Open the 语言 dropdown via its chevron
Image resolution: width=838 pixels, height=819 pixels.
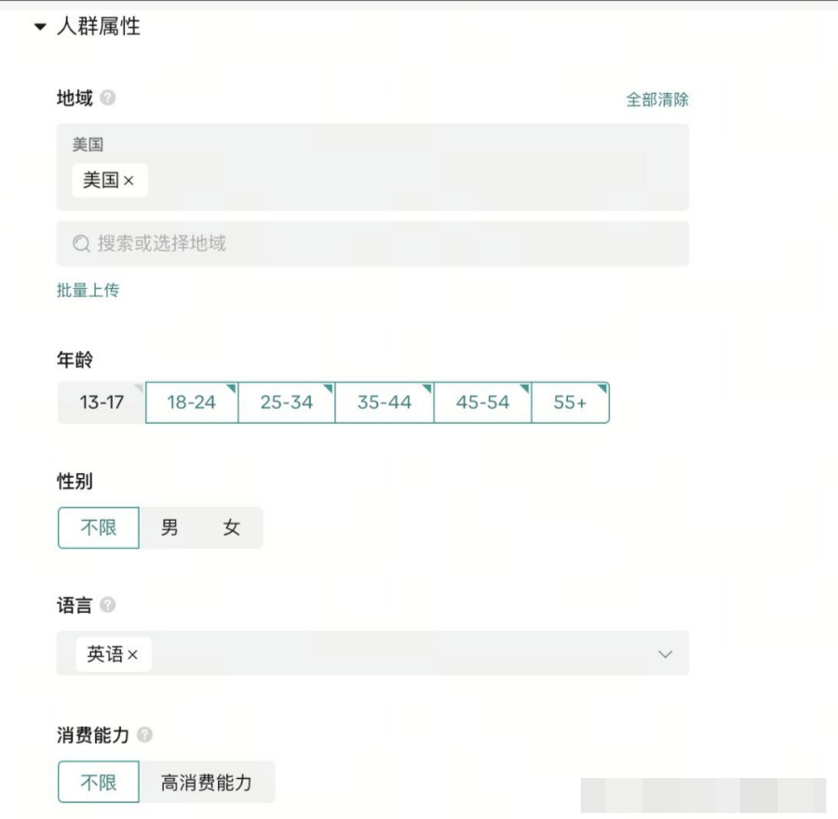pyautogui.click(x=664, y=653)
